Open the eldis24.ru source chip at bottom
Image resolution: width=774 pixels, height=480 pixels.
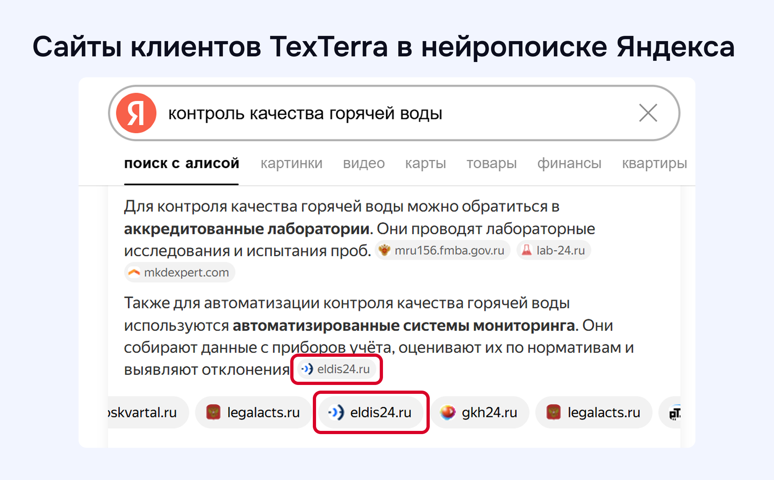(380, 412)
